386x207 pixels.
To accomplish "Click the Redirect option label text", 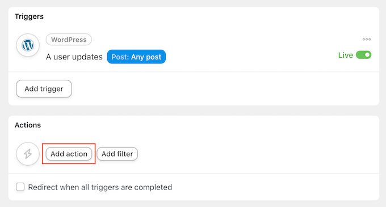I will coord(100,187).
